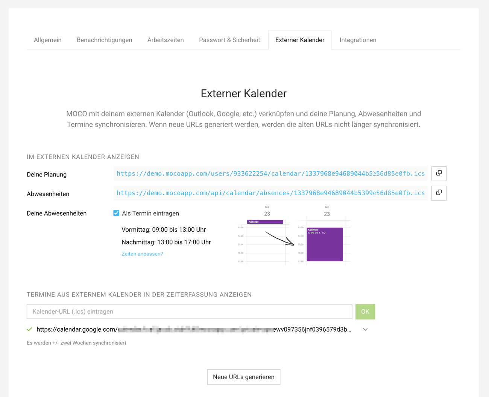Open Passwort & Sicherheit tab
489x397 pixels.
[229, 40]
